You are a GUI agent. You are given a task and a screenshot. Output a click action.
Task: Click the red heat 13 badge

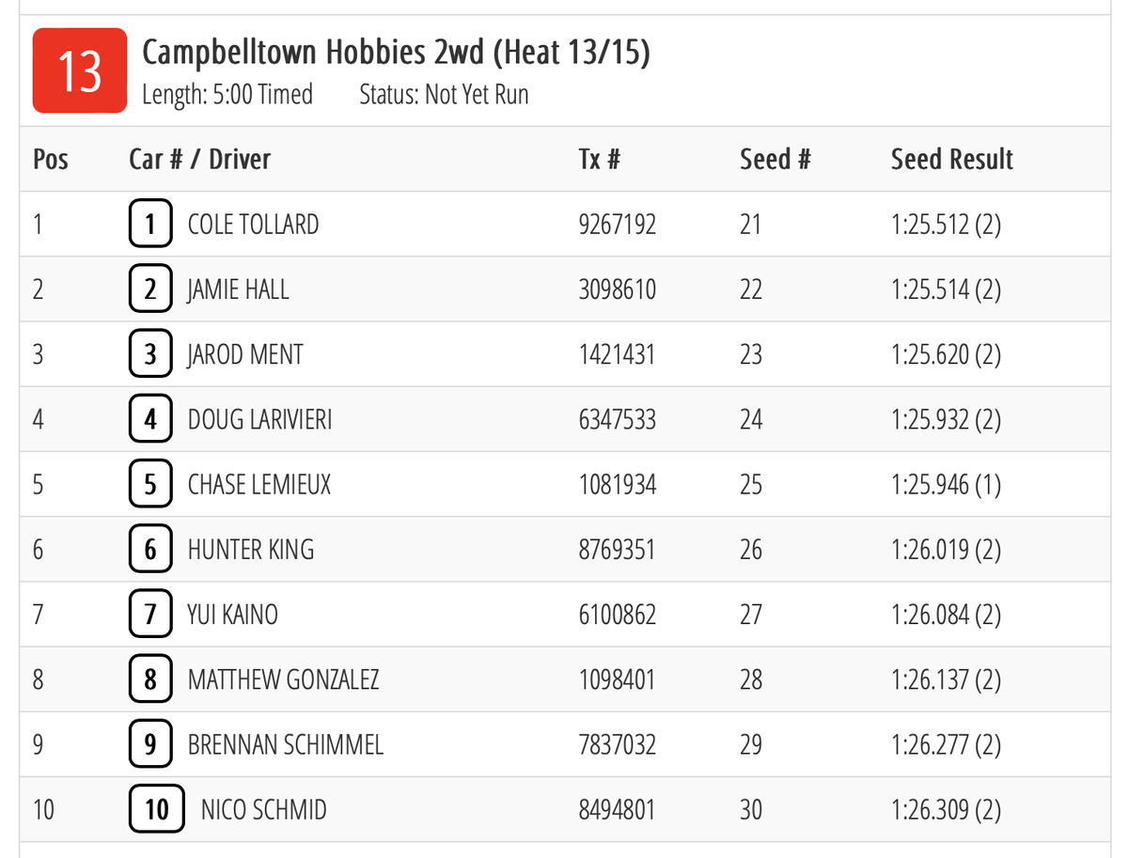tap(80, 70)
